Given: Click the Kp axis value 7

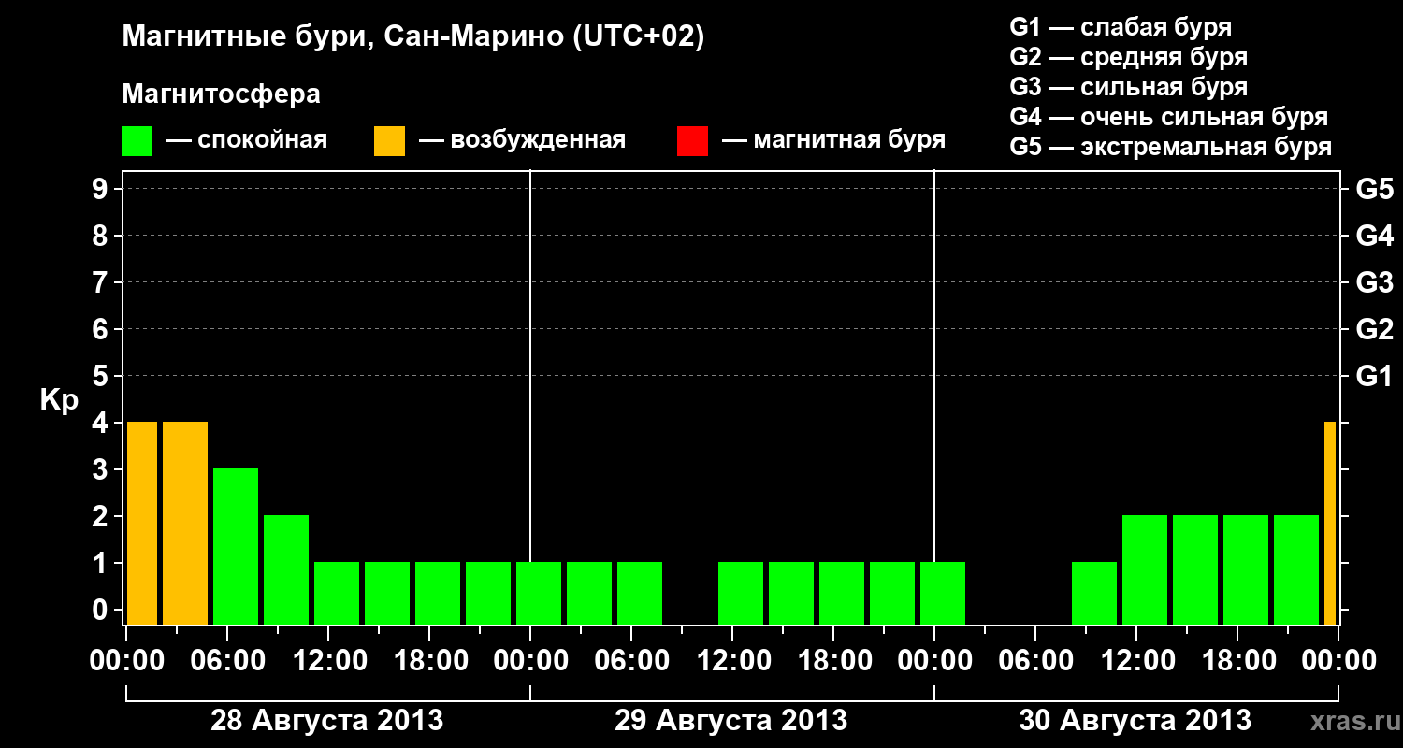Looking at the screenshot, I should pos(100,282).
